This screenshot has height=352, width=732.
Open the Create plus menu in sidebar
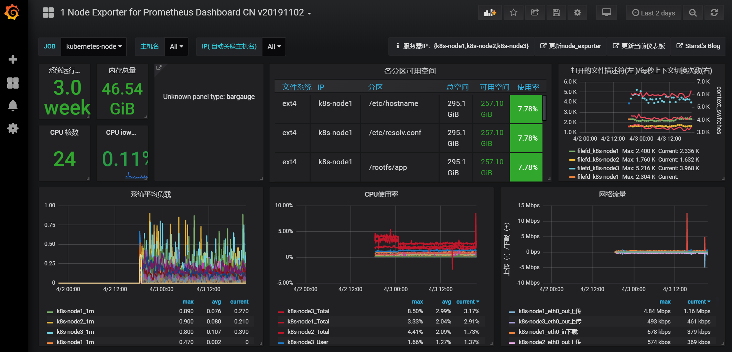coord(13,59)
